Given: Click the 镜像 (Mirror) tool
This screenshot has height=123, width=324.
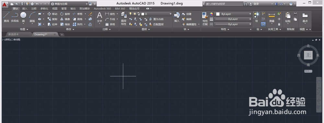Looking at the screenshot, I should point(65,19).
